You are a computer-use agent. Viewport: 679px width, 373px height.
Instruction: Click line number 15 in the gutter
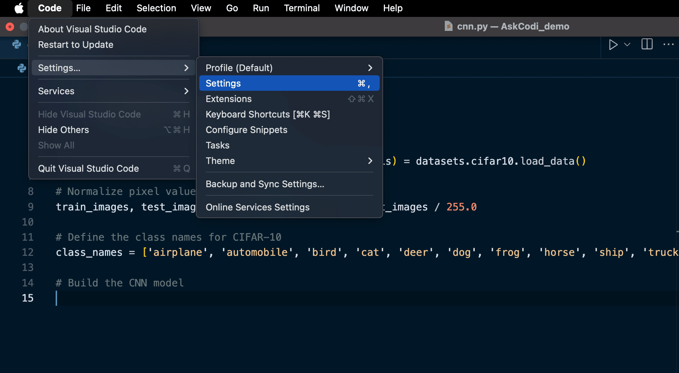27,298
